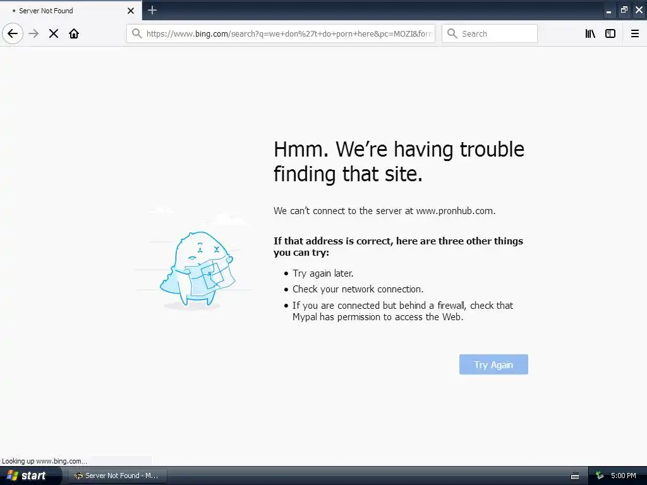Click 'Check your network connection.' bullet
The width and height of the screenshot is (647, 485).
click(x=358, y=289)
